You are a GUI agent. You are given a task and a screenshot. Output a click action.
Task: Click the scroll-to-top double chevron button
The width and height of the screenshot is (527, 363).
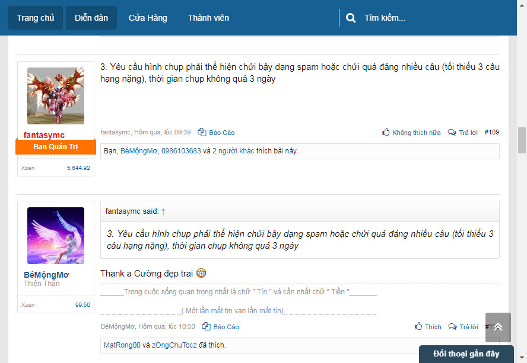tap(497, 327)
